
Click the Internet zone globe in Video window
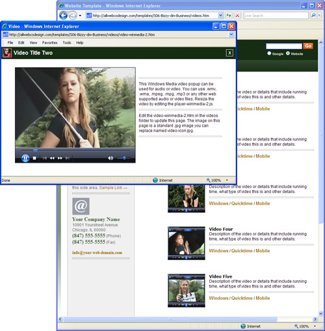coord(155,180)
